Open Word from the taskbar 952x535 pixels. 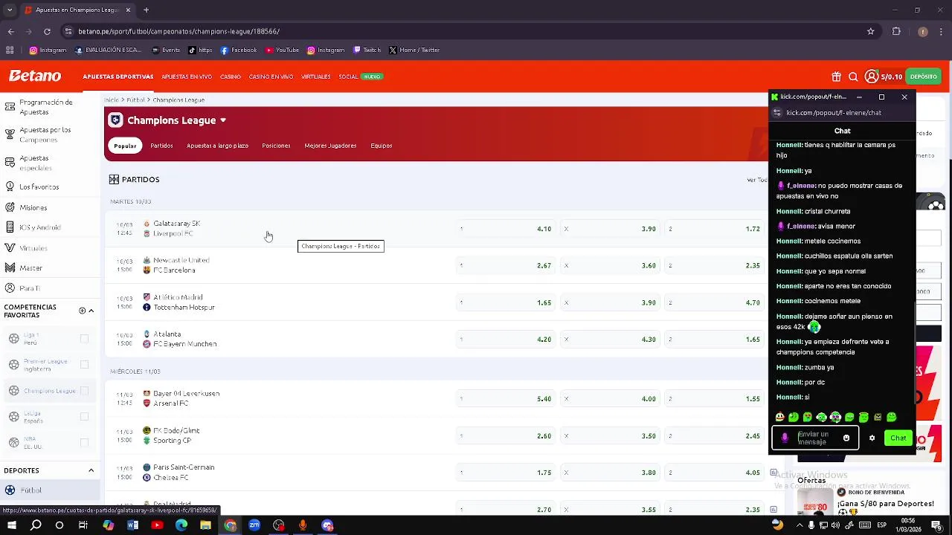(x=132, y=525)
